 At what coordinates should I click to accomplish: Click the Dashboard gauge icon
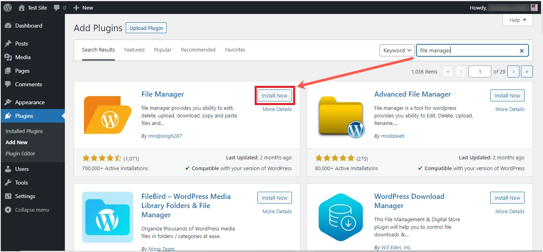click(x=8, y=26)
